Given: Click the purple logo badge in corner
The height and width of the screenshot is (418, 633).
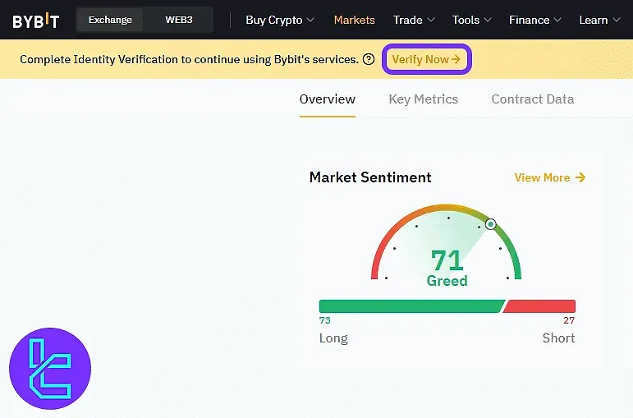Looking at the screenshot, I should 50,369.
